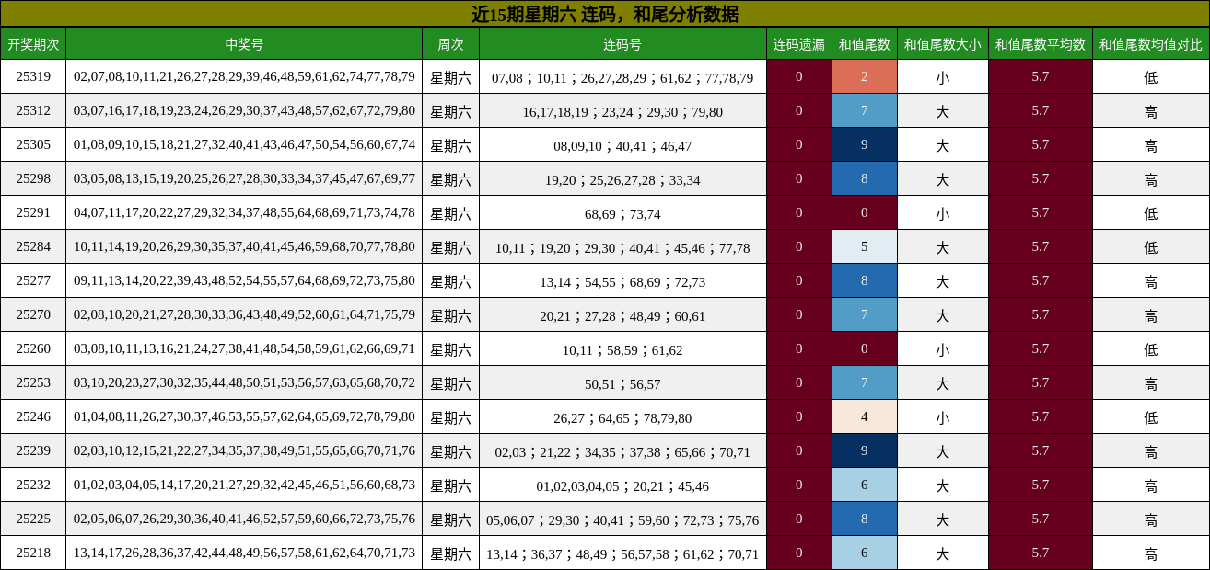Select the 和值尾数大小 column header
The image size is (1210, 570).
click(941, 43)
